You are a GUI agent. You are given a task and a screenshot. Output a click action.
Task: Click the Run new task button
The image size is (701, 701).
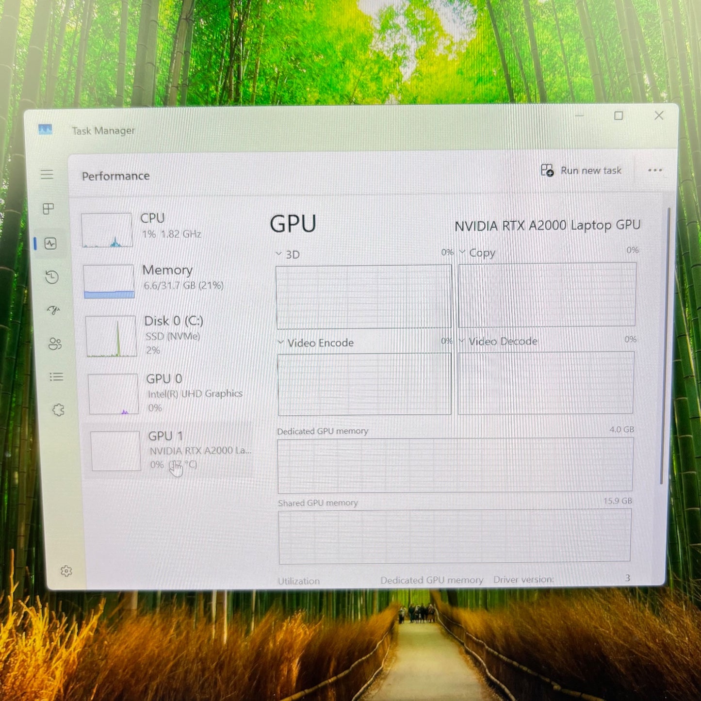581,171
